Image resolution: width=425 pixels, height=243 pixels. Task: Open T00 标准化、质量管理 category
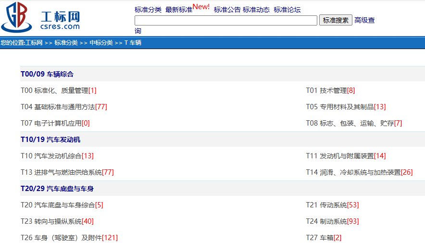(54, 90)
